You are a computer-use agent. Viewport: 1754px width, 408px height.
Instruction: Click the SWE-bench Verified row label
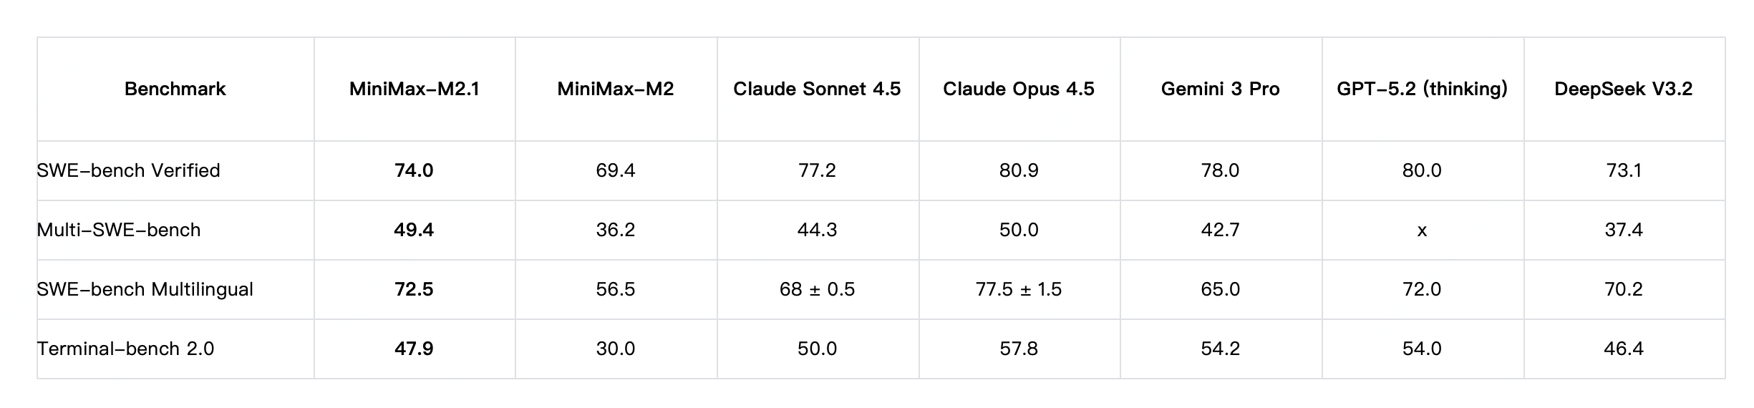pyautogui.click(x=129, y=170)
